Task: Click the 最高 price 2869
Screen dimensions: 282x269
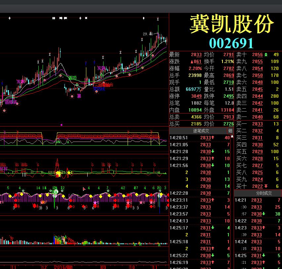Action: (228, 76)
